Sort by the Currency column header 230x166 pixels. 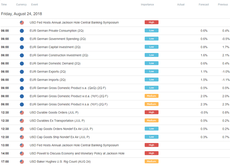[21, 4]
